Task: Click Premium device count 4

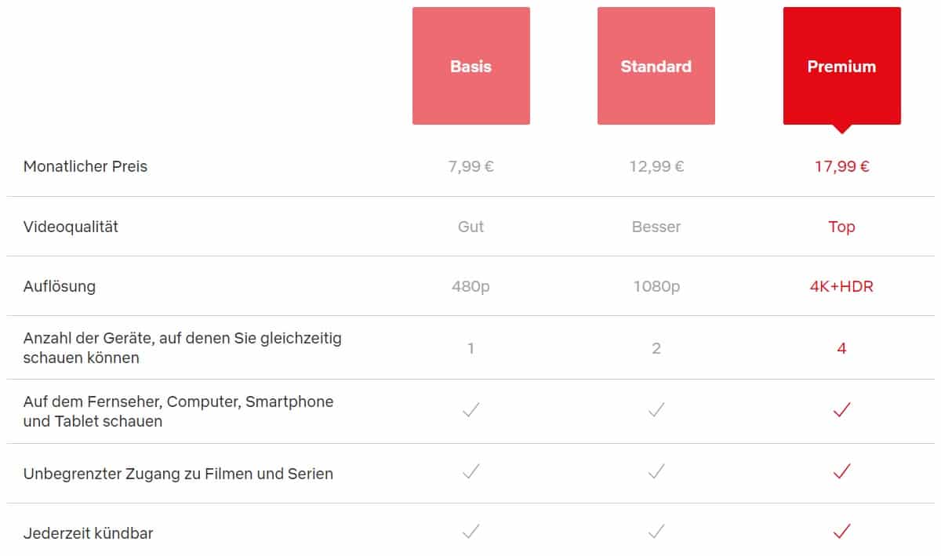Action: point(841,348)
